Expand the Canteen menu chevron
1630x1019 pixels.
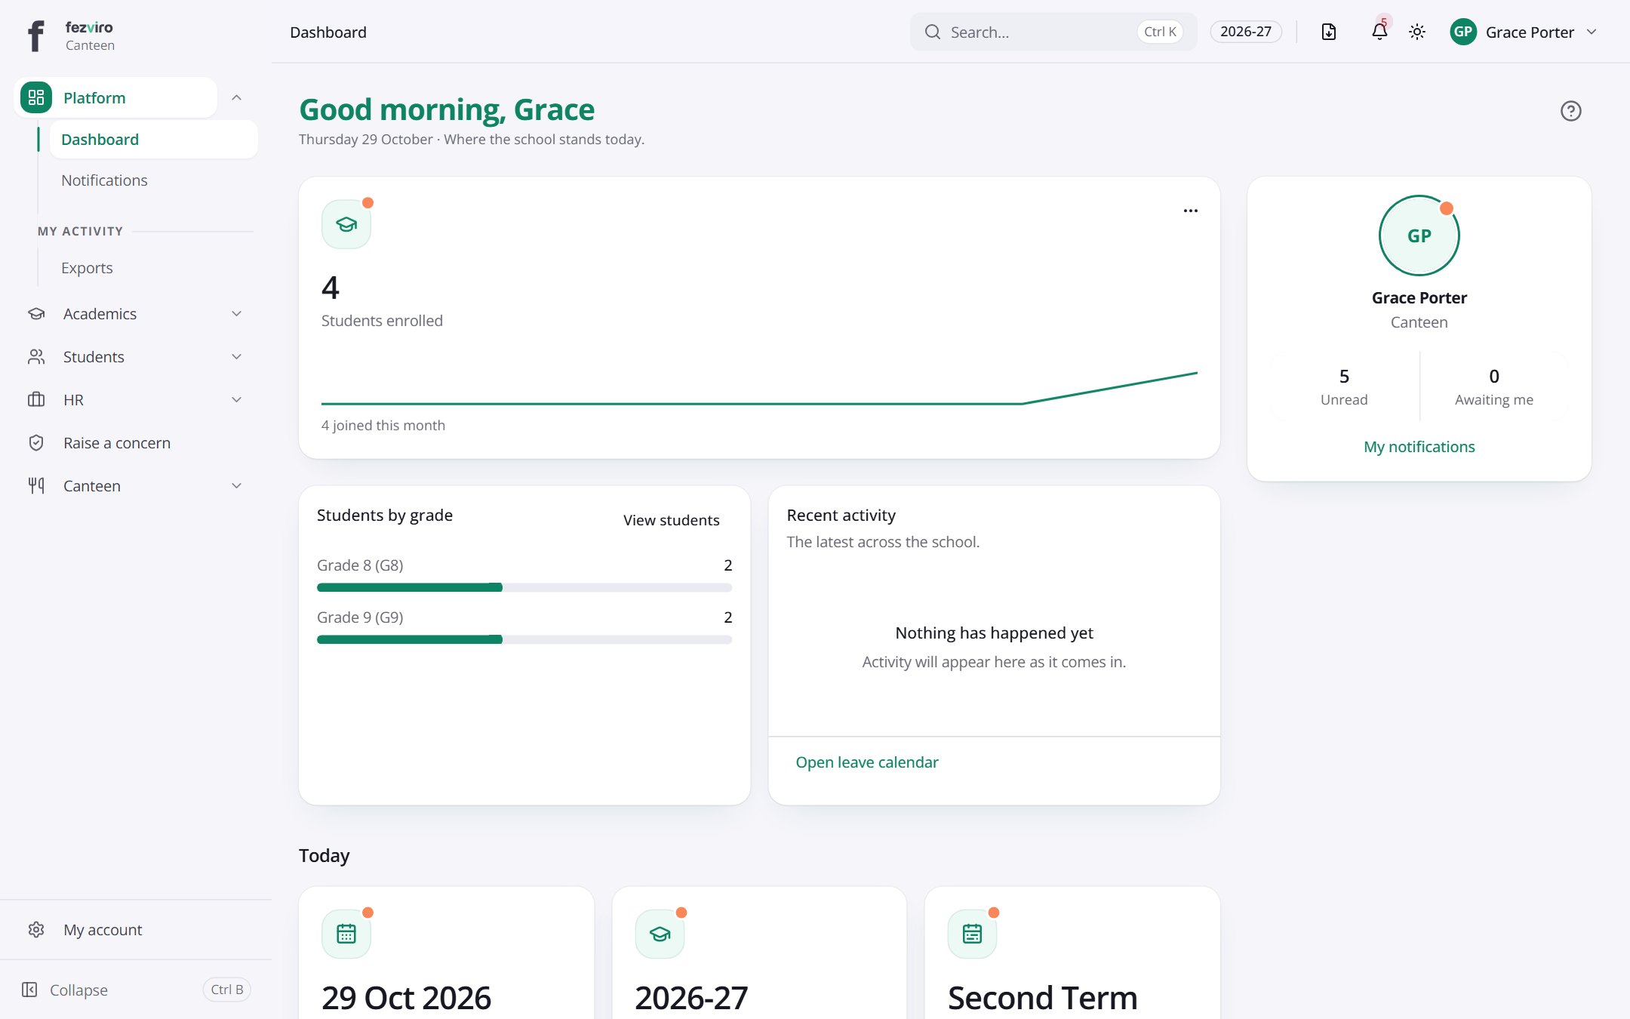pos(236,486)
